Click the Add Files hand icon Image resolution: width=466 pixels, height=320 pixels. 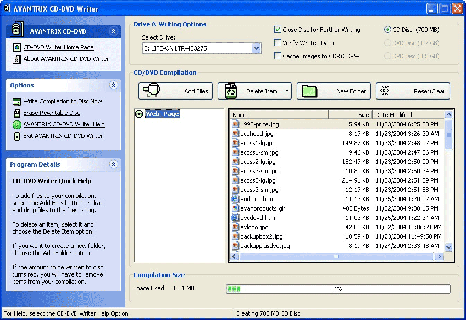[x=153, y=91]
